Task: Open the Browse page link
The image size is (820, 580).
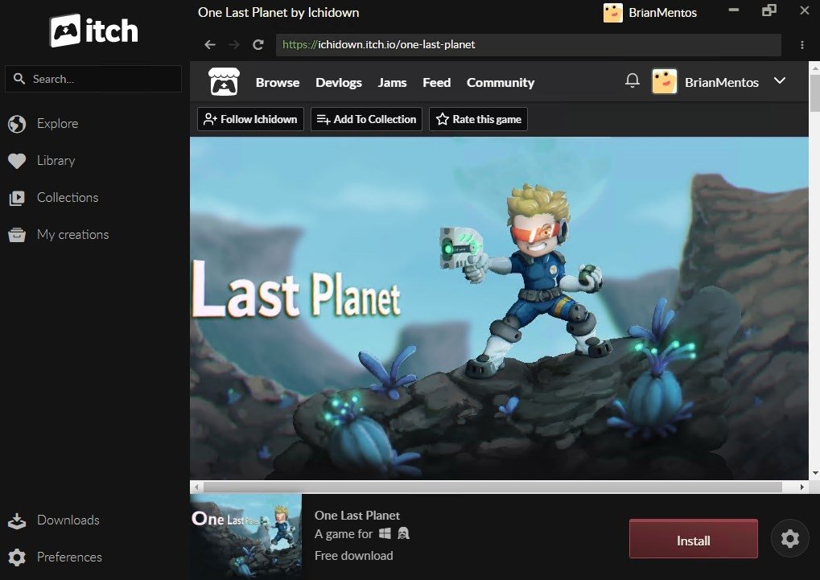Action: tap(277, 83)
